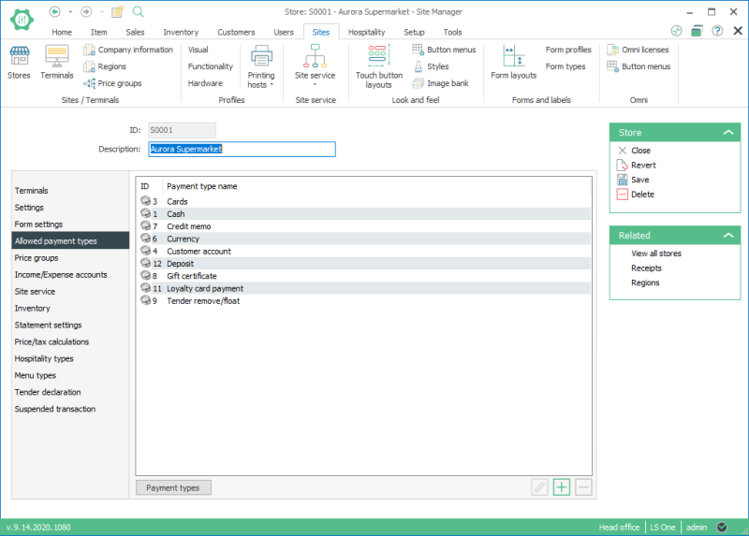Collapse the Store panel
The height and width of the screenshot is (536, 749).
728,132
